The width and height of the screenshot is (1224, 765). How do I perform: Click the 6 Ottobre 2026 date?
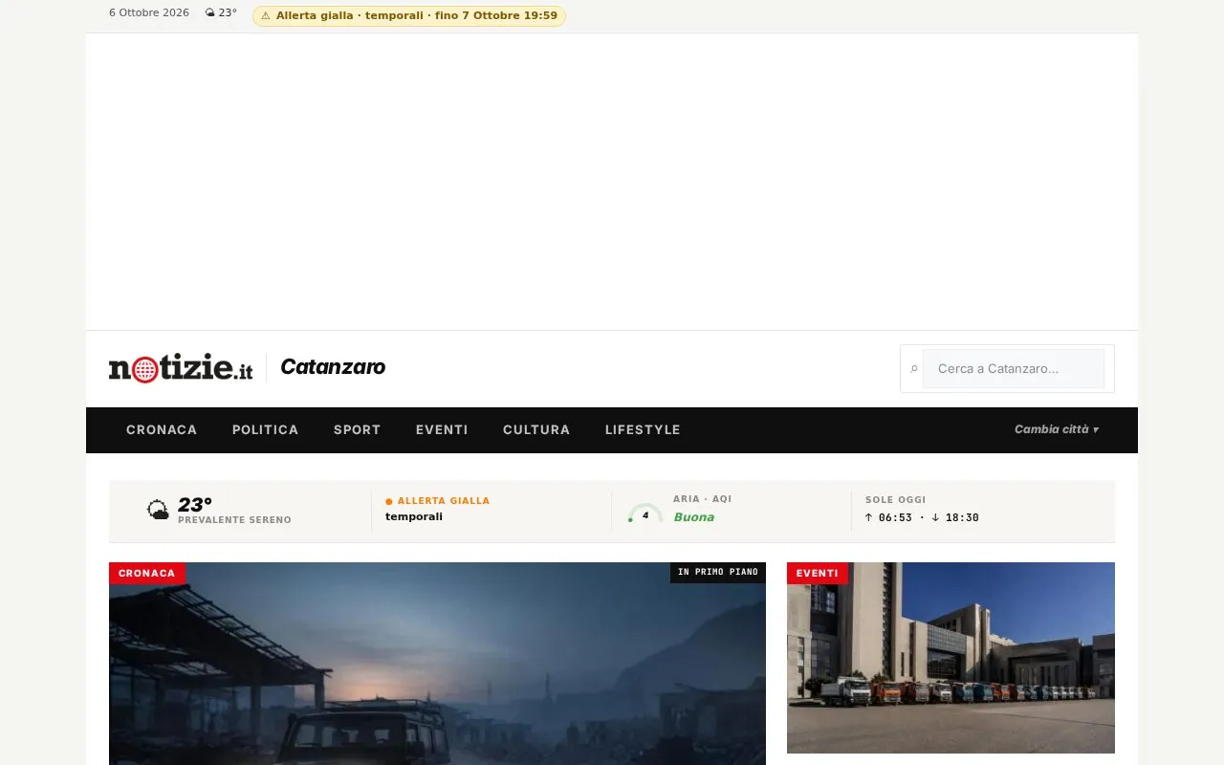(149, 13)
